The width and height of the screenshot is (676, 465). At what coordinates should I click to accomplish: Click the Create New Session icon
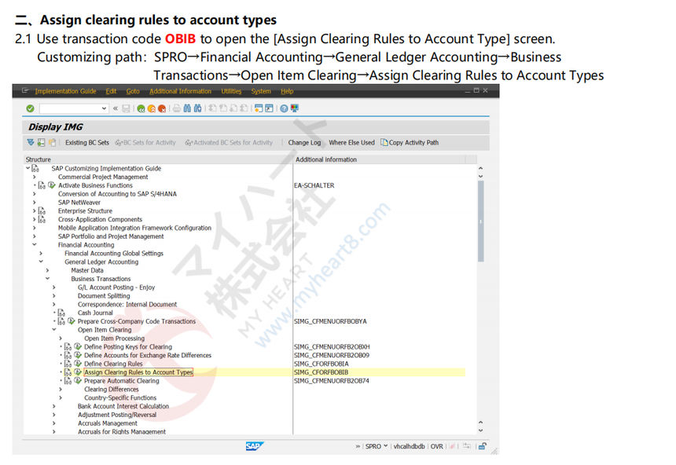pyautogui.click(x=259, y=108)
